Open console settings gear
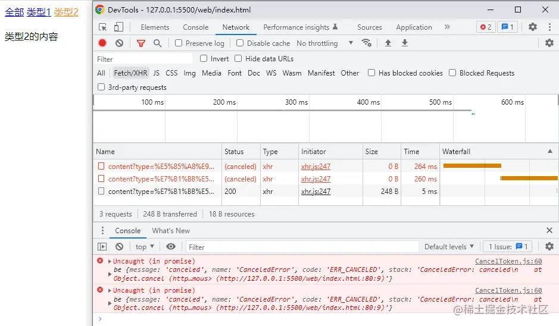 [549, 246]
